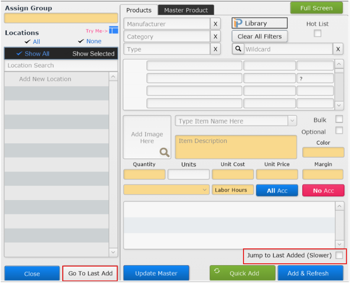Click the Clear All Filters button
350x283 pixels.
point(259,36)
